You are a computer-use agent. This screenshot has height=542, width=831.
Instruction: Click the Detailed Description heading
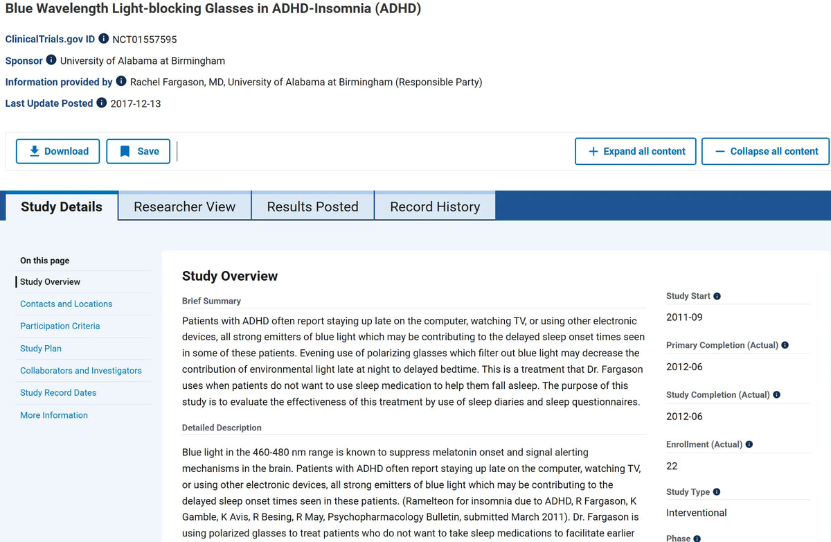(x=222, y=428)
